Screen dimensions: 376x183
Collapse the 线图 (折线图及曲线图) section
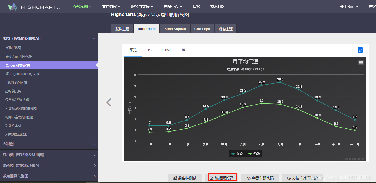pos(94,38)
